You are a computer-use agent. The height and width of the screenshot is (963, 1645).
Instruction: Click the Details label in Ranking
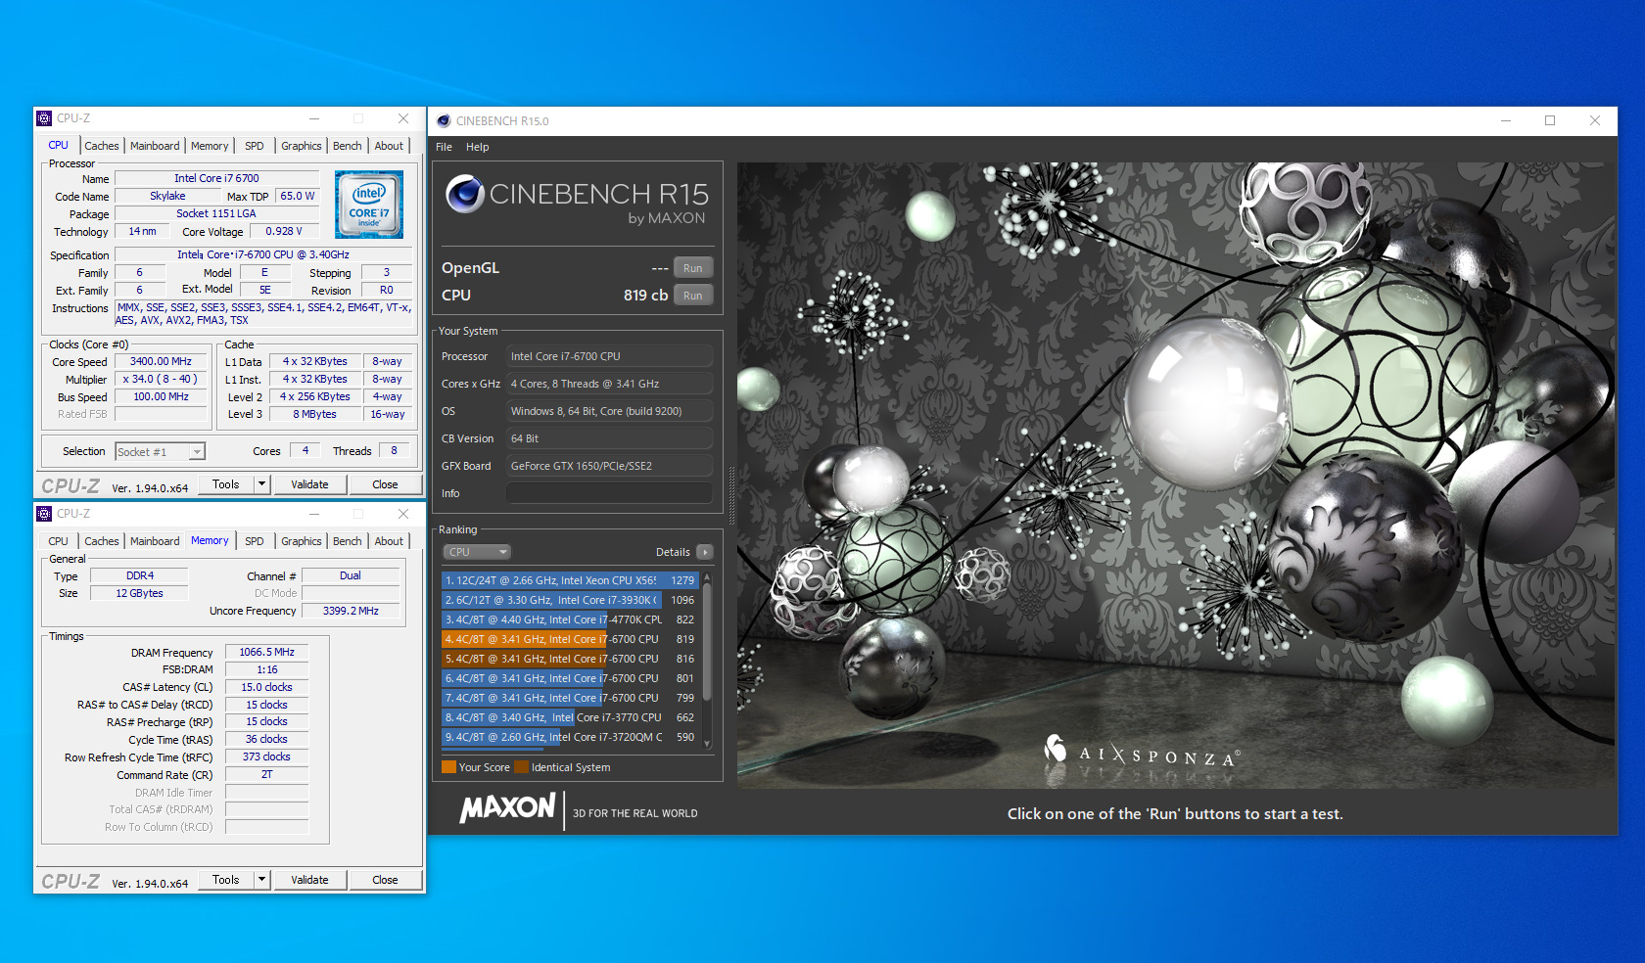point(673,552)
